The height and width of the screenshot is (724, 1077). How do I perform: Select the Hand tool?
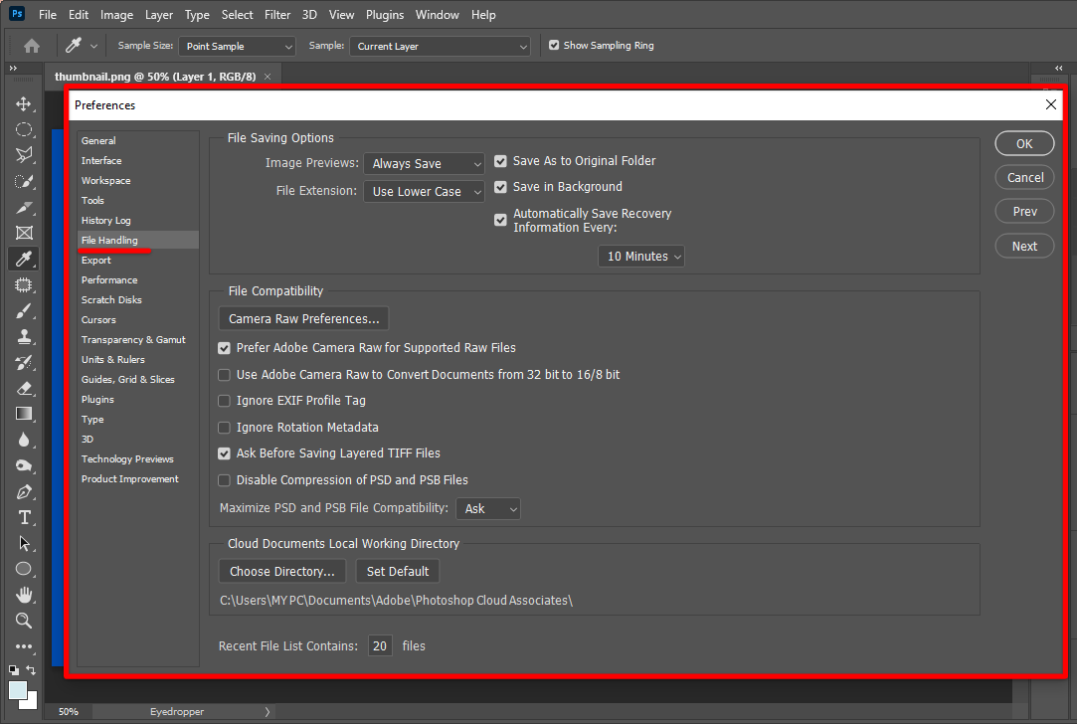pos(24,595)
